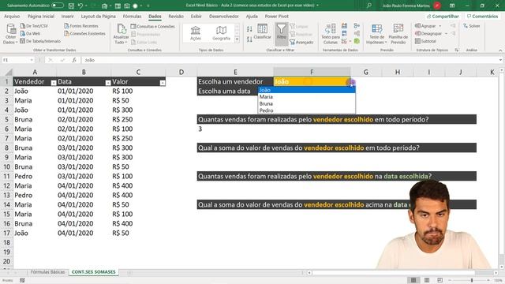Viewport: 505px width, 284px height.
Task: Open the Classificar sort dialog
Action: (263, 32)
